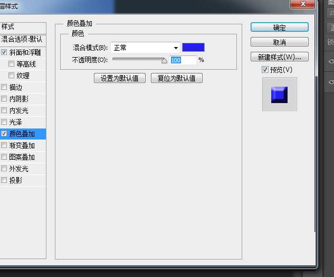Click the blue bevel preview thumbnail
Screen dimensions: 334x277
click(279, 95)
